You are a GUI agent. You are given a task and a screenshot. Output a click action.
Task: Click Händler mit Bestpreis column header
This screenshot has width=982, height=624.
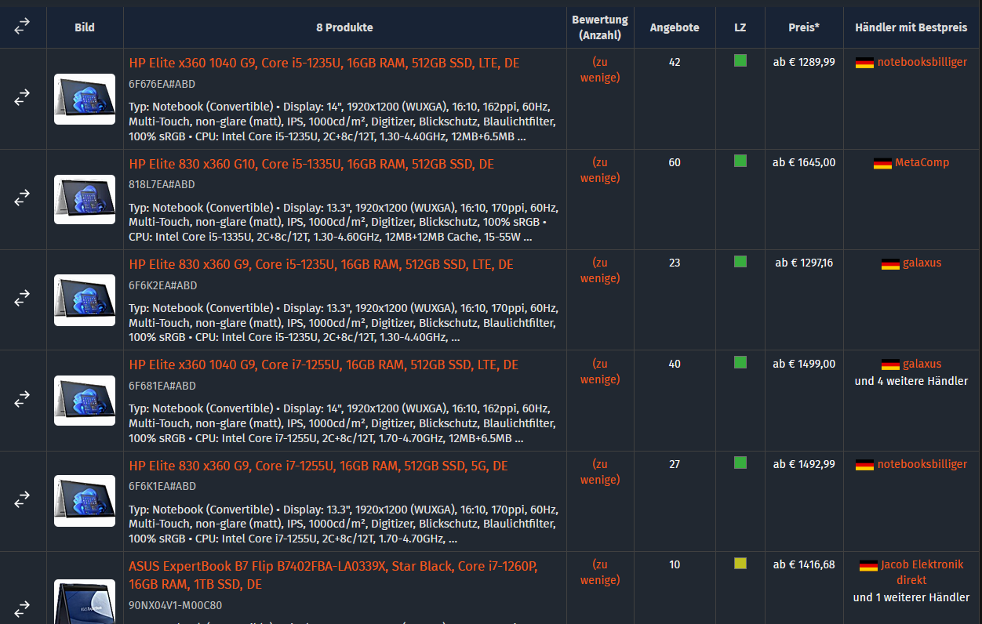pyautogui.click(x=911, y=27)
